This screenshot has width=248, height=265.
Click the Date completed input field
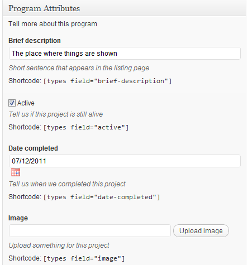(x=125, y=161)
